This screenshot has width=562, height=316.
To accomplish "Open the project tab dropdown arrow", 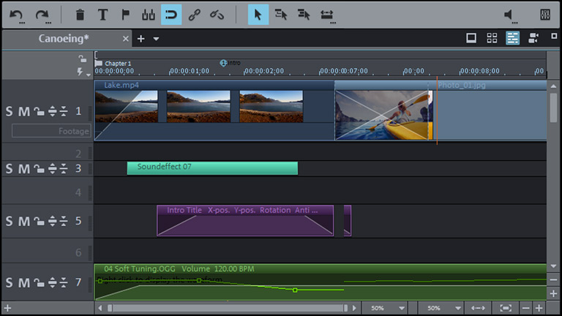I will (x=156, y=39).
